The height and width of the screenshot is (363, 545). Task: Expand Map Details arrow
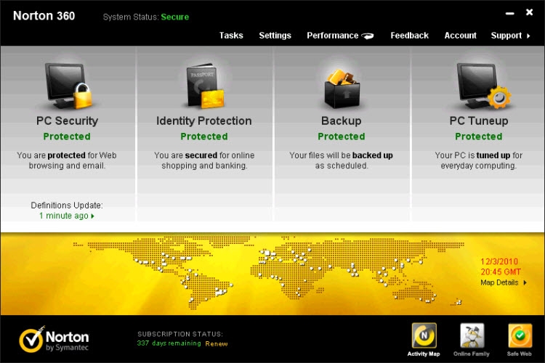pyautogui.click(x=525, y=282)
